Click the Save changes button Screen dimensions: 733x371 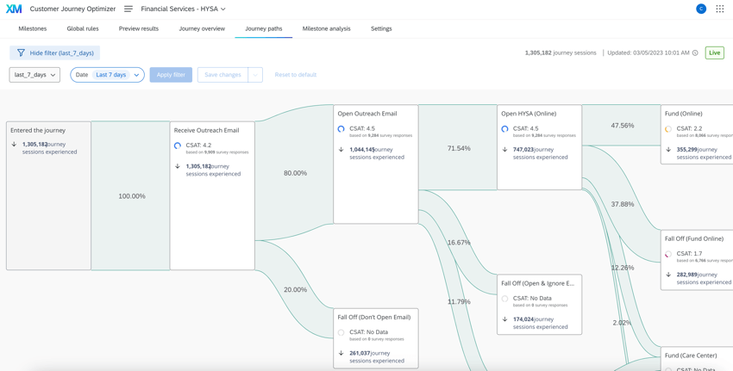[x=223, y=75]
